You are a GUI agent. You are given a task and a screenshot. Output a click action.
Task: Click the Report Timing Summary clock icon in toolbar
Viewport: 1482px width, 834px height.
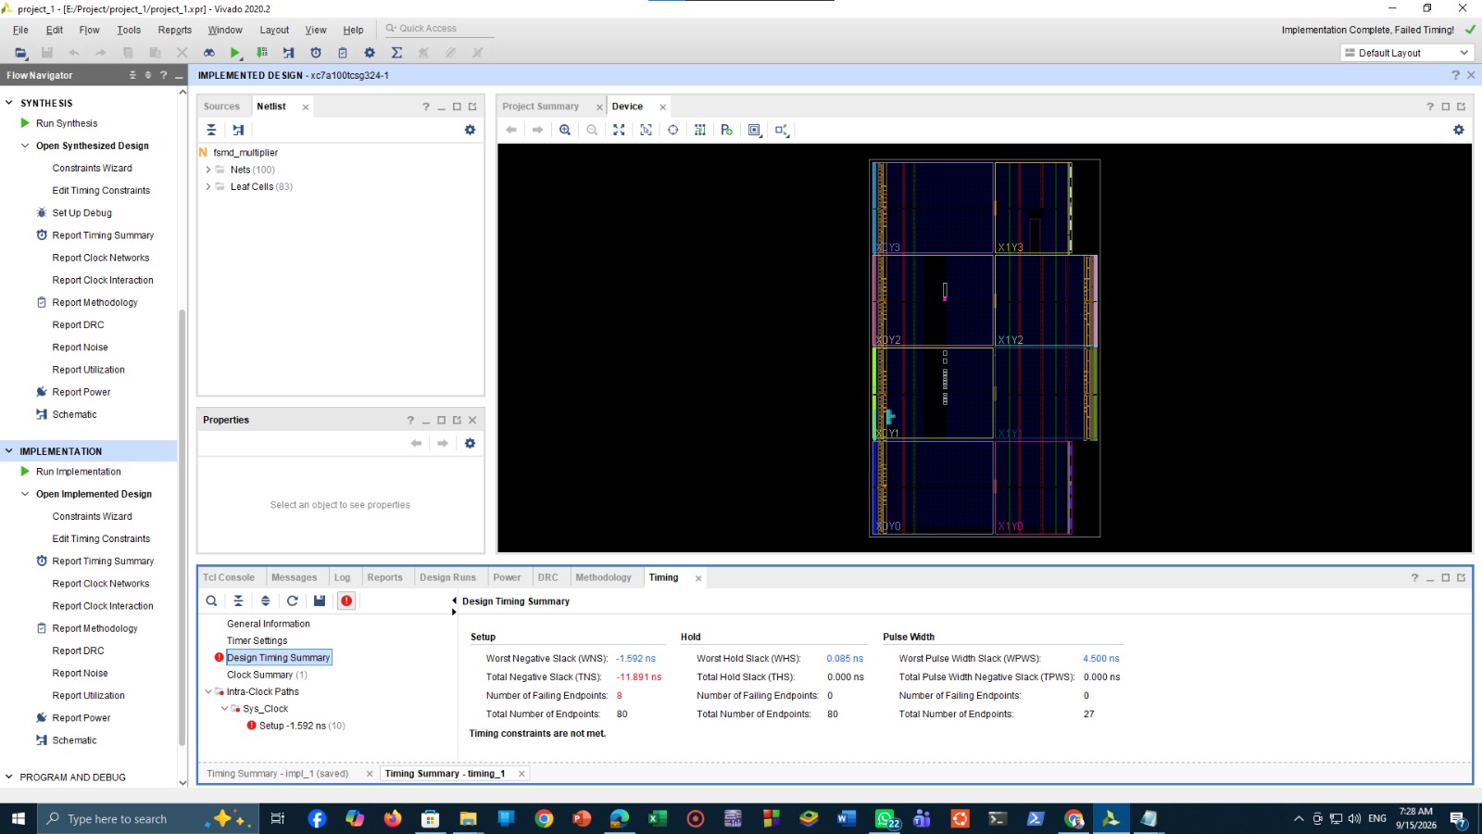point(316,53)
